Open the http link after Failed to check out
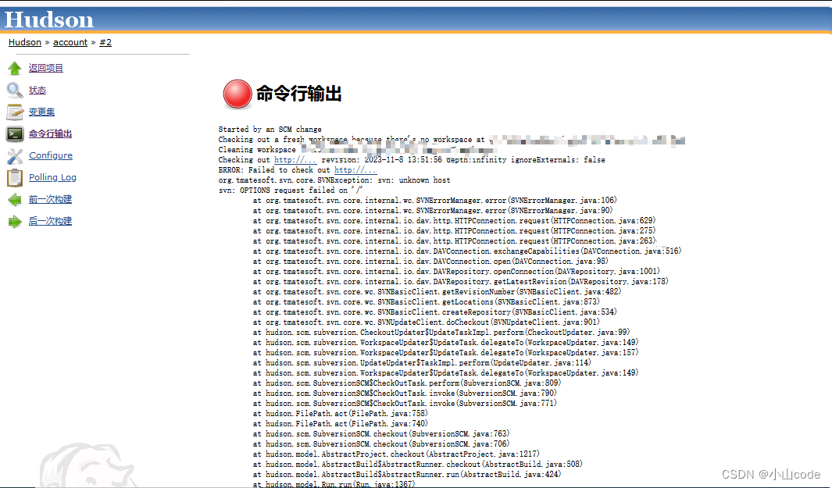The height and width of the screenshot is (488, 832). pos(355,169)
